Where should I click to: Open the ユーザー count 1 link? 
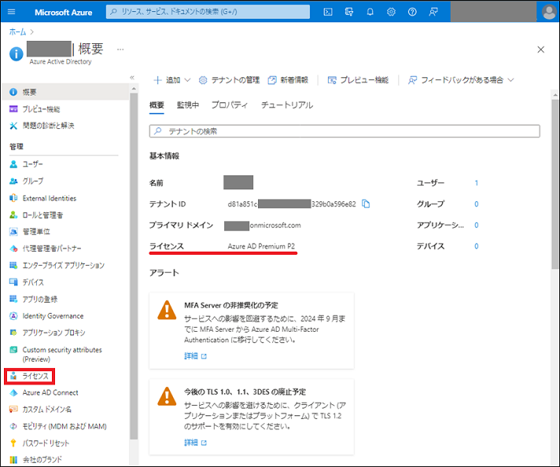(477, 183)
